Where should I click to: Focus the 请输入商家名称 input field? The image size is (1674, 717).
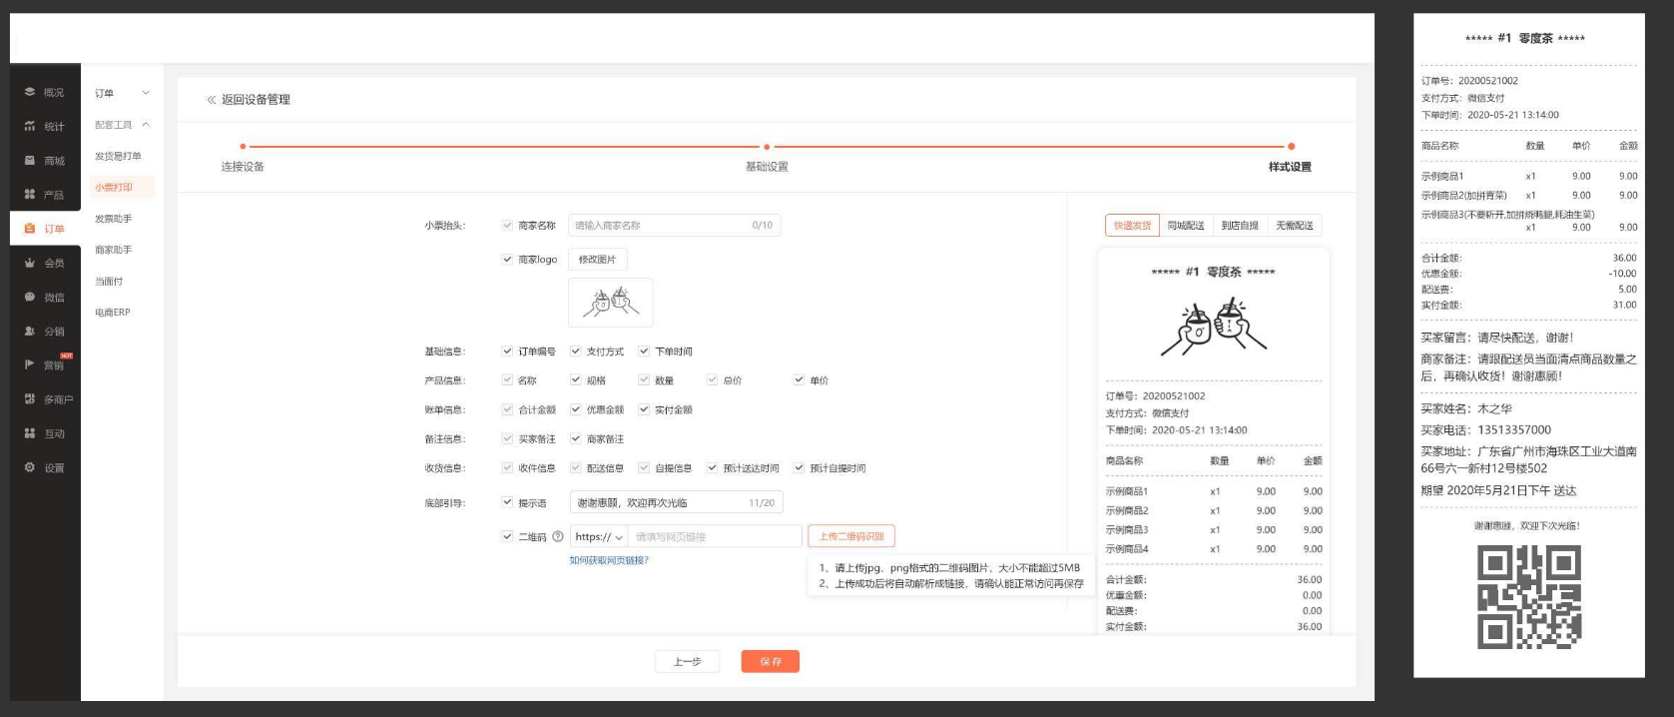pyautogui.click(x=675, y=226)
